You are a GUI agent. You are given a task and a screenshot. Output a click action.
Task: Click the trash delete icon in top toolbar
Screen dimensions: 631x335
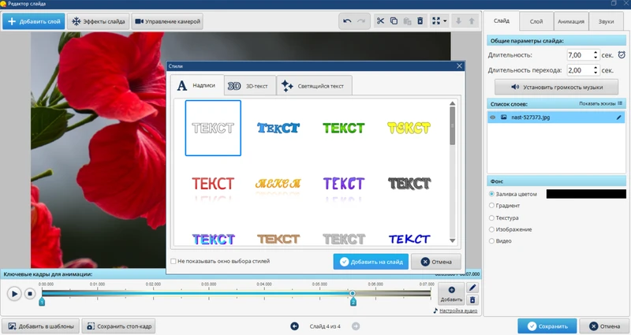click(x=420, y=20)
